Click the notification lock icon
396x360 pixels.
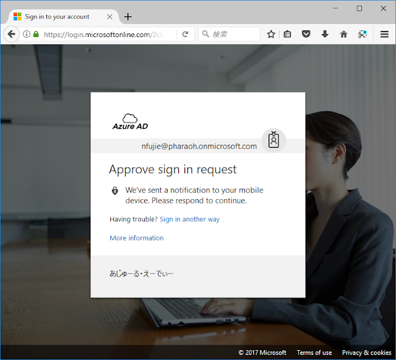115,191
